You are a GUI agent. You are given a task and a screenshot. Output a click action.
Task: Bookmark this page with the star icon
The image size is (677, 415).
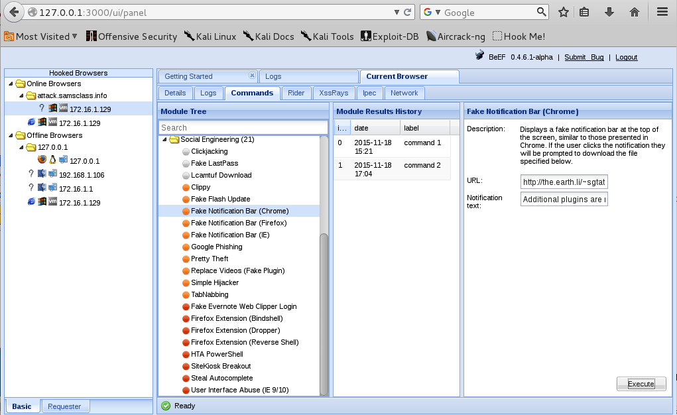[x=563, y=12]
